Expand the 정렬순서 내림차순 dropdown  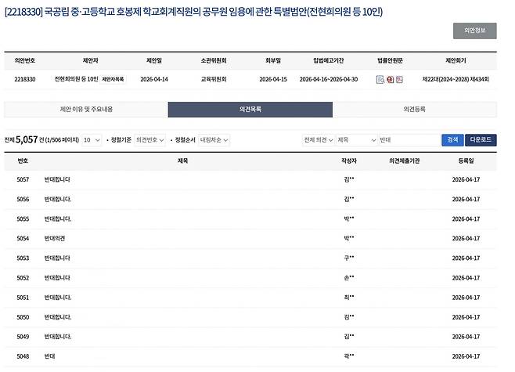(x=214, y=140)
